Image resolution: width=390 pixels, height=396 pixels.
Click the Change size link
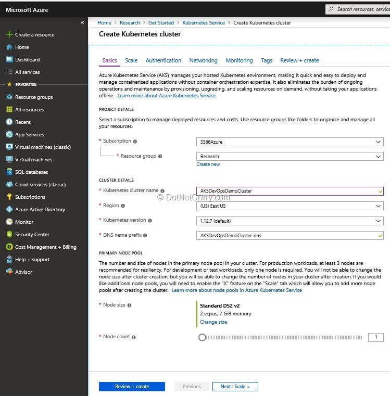pos(213,322)
